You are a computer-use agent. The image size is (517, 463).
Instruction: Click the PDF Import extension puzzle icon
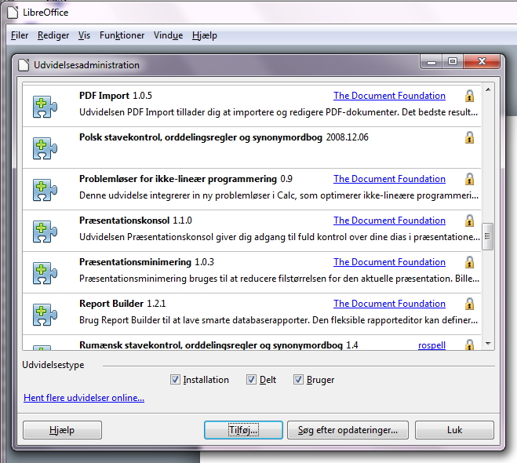click(x=45, y=107)
